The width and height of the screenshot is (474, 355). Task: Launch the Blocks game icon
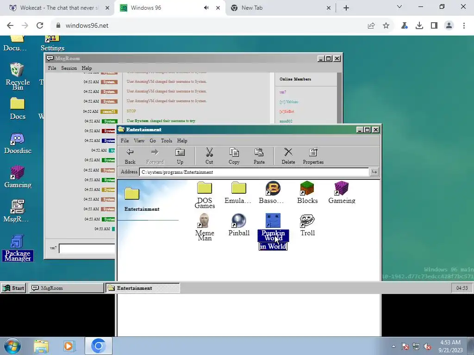[x=307, y=193]
